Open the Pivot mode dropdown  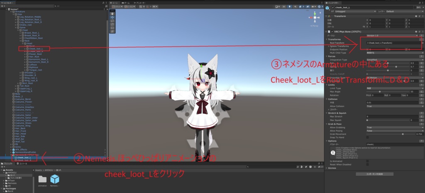[117, 7]
